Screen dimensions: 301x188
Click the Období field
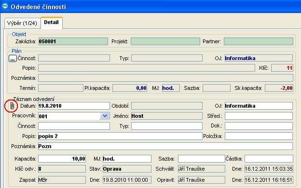pyautogui.click(x=166, y=106)
